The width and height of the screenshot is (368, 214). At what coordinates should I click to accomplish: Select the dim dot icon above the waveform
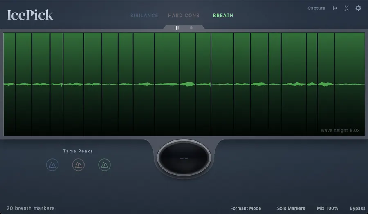[x=191, y=28]
